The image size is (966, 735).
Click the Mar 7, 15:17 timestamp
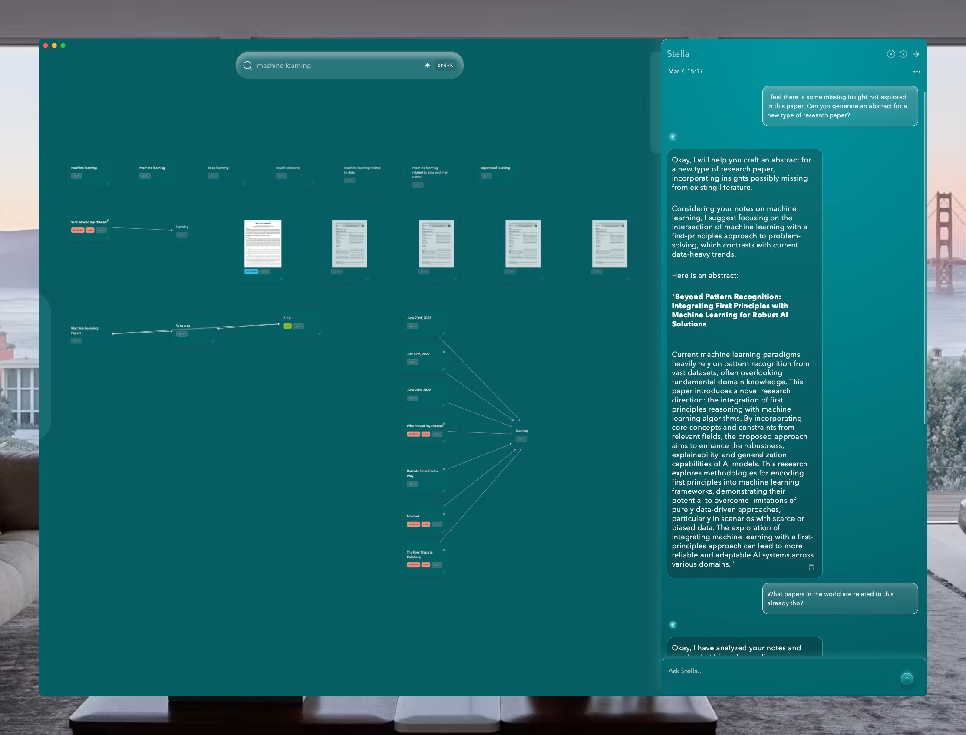[686, 71]
